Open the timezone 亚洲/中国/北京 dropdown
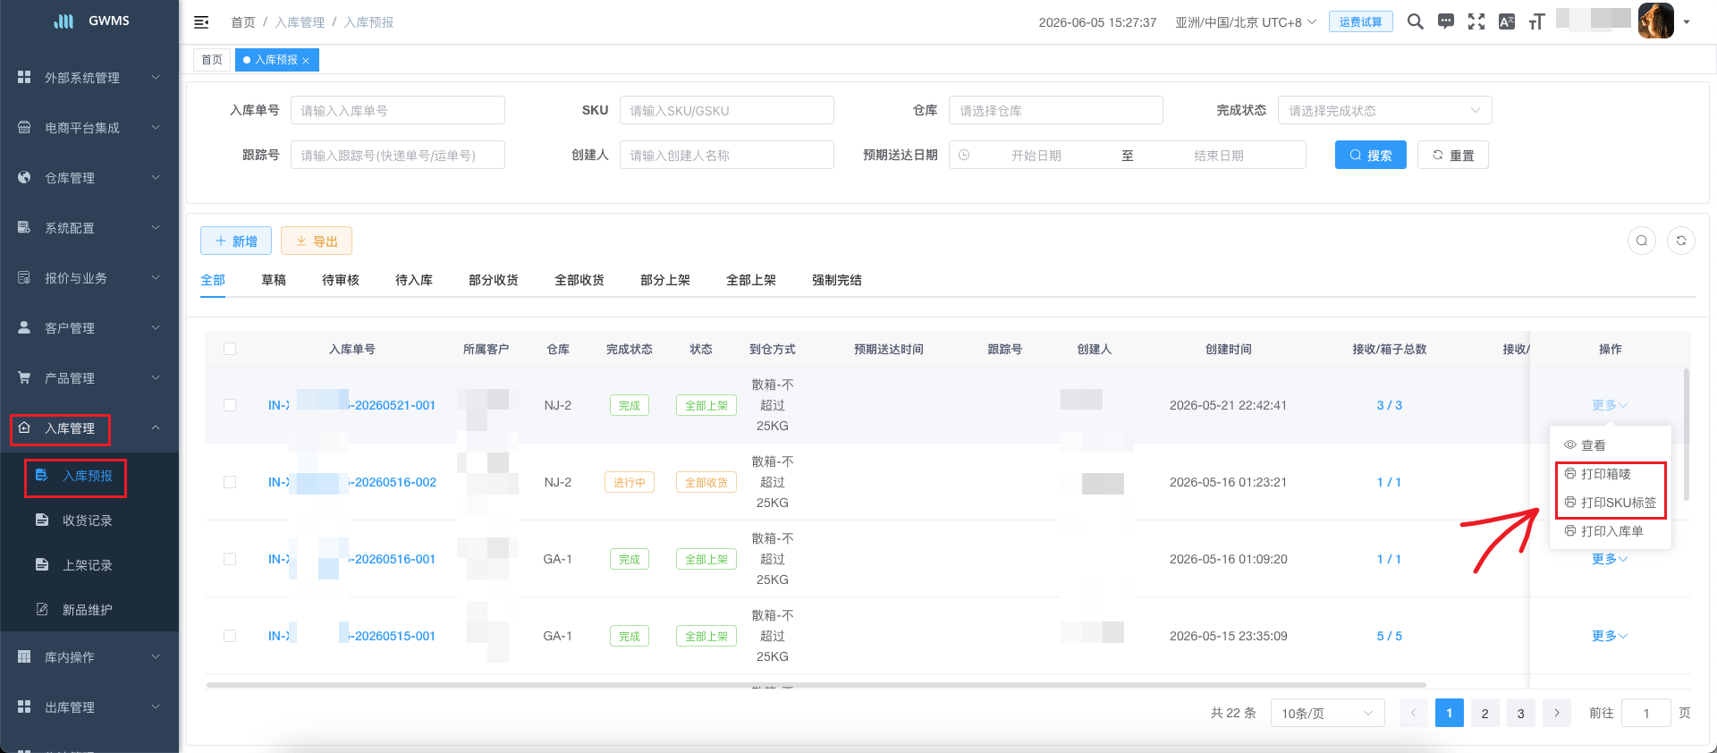The height and width of the screenshot is (753, 1717). [1246, 22]
